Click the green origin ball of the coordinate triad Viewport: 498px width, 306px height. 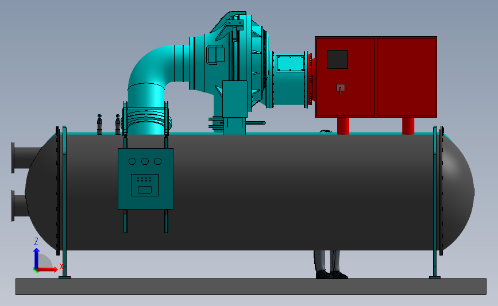[36, 270]
